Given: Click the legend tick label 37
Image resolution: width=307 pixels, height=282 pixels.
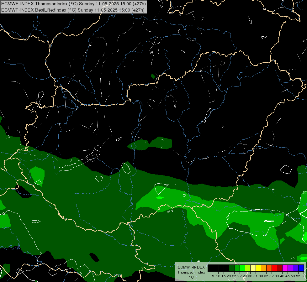Looking at the screenshot, I should click(x=272, y=276).
